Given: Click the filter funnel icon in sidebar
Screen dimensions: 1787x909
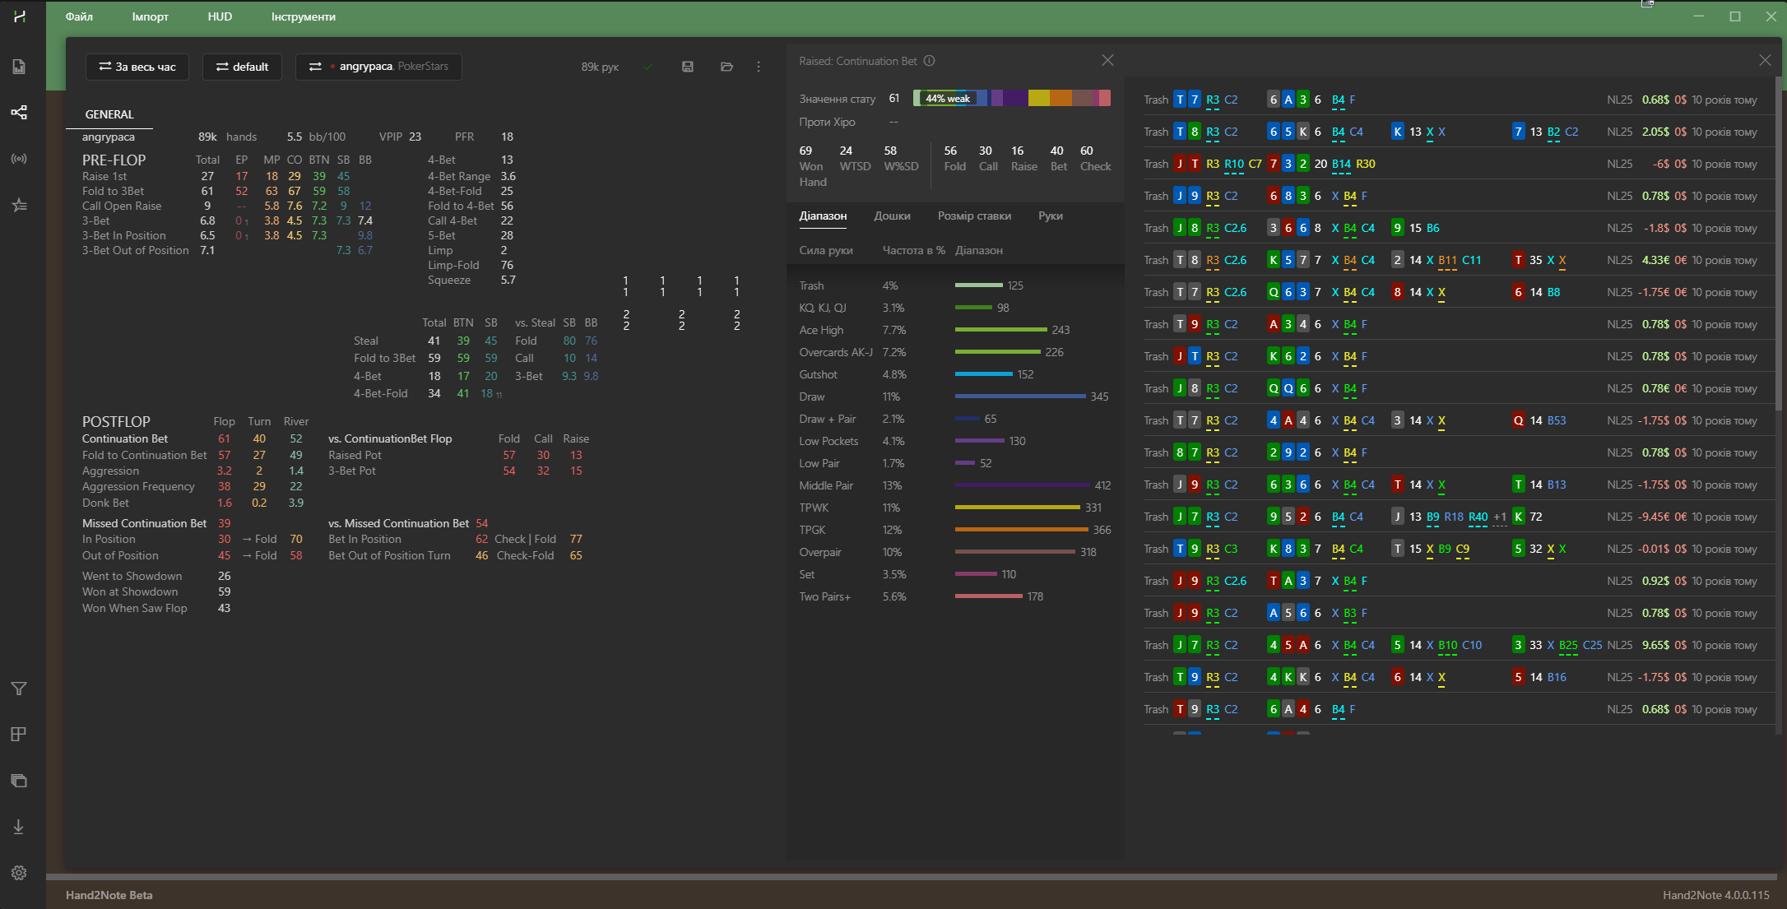Looking at the screenshot, I should pyautogui.click(x=19, y=689).
